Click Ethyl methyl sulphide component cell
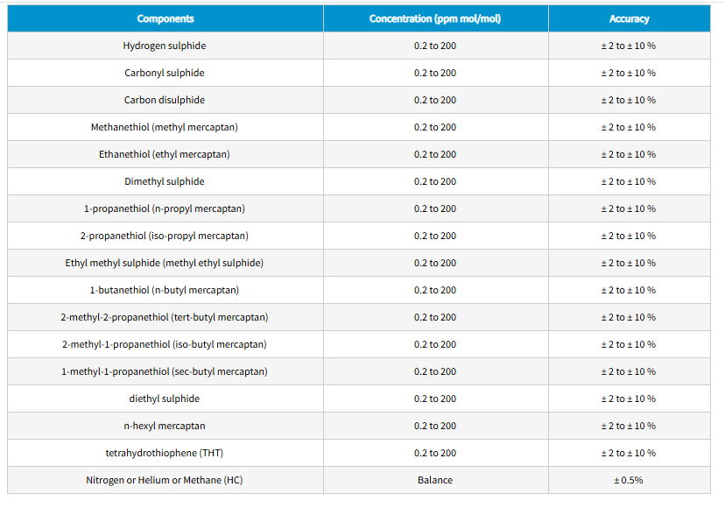The image size is (725, 508). (165, 263)
